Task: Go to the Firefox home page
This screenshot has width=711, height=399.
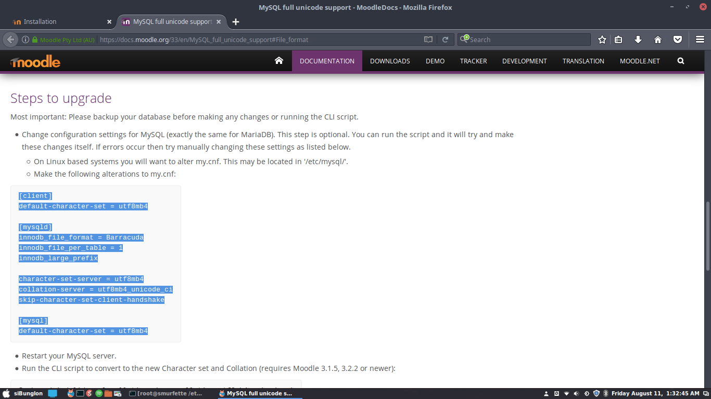Action: point(658,39)
